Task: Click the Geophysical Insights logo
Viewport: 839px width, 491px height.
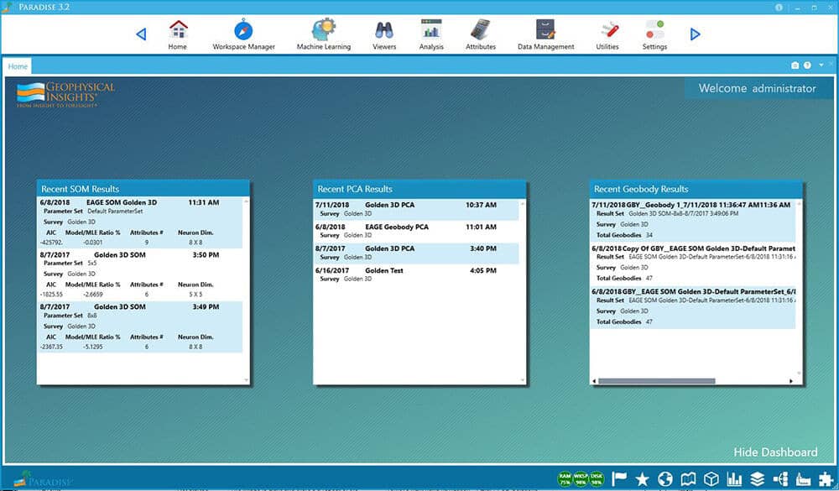Action: coord(65,95)
